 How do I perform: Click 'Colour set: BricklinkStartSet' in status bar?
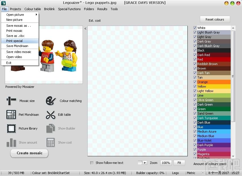pos(51,173)
